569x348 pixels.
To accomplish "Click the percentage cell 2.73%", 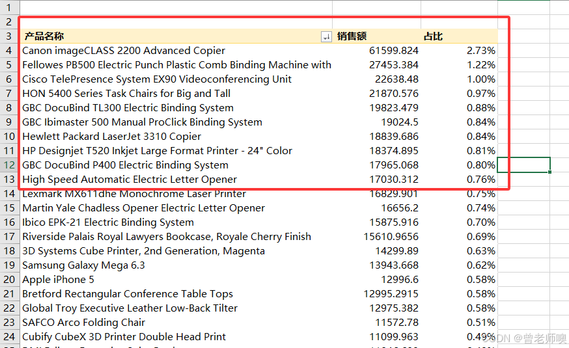I will (459, 50).
